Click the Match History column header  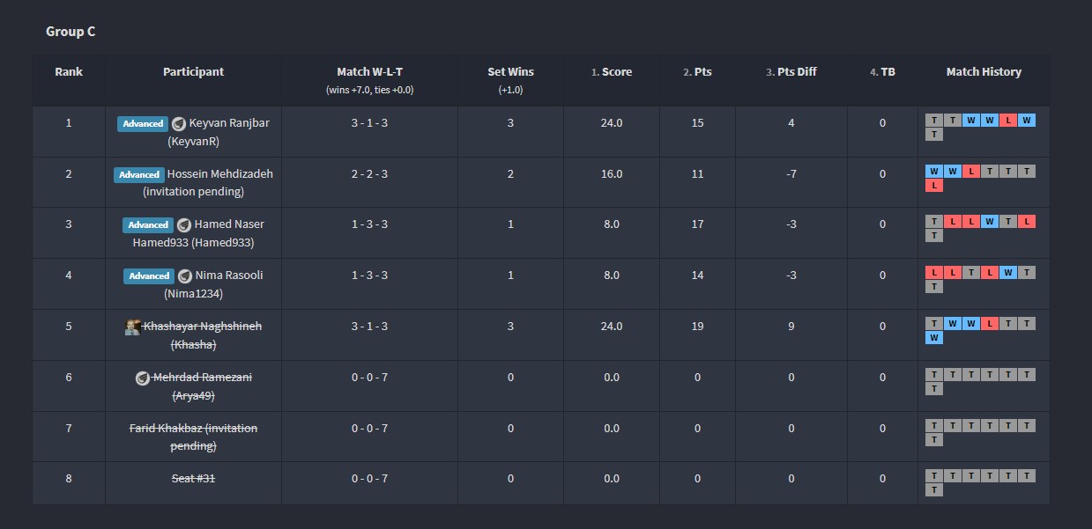[x=984, y=72]
